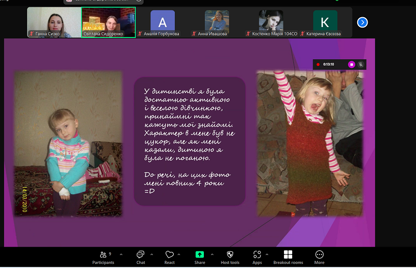The width and height of the screenshot is (416, 268).
Task: Click muted mic icon beside Катерина Євсєєва
Action: click(x=302, y=34)
